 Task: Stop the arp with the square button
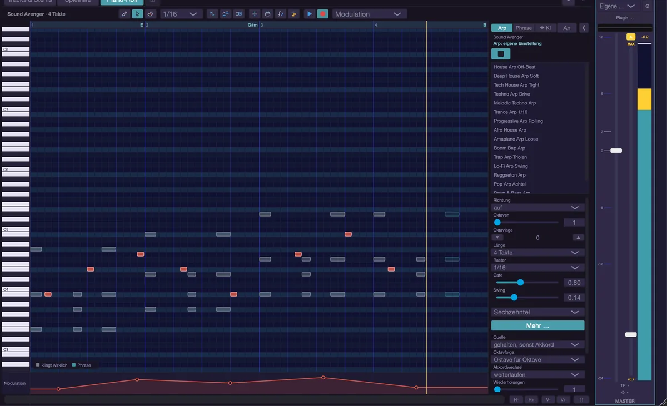(x=501, y=54)
